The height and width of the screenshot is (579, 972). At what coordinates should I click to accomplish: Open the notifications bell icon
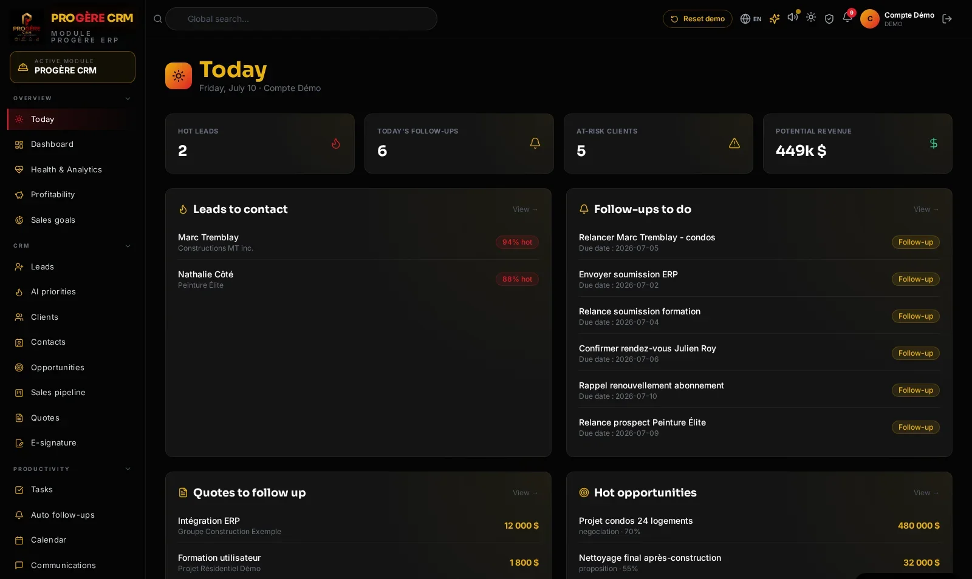847,18
